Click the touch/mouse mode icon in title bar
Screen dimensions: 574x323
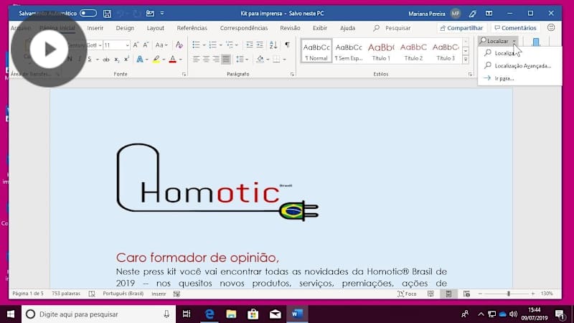tap(150, 14)
